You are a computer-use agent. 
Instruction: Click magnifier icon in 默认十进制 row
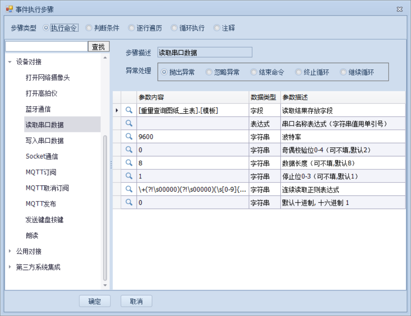(x=129, y=202)
